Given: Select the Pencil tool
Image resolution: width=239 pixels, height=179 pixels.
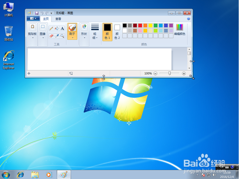Looking at the screenshot, I should pyautogui.click(x=51, y=28).
